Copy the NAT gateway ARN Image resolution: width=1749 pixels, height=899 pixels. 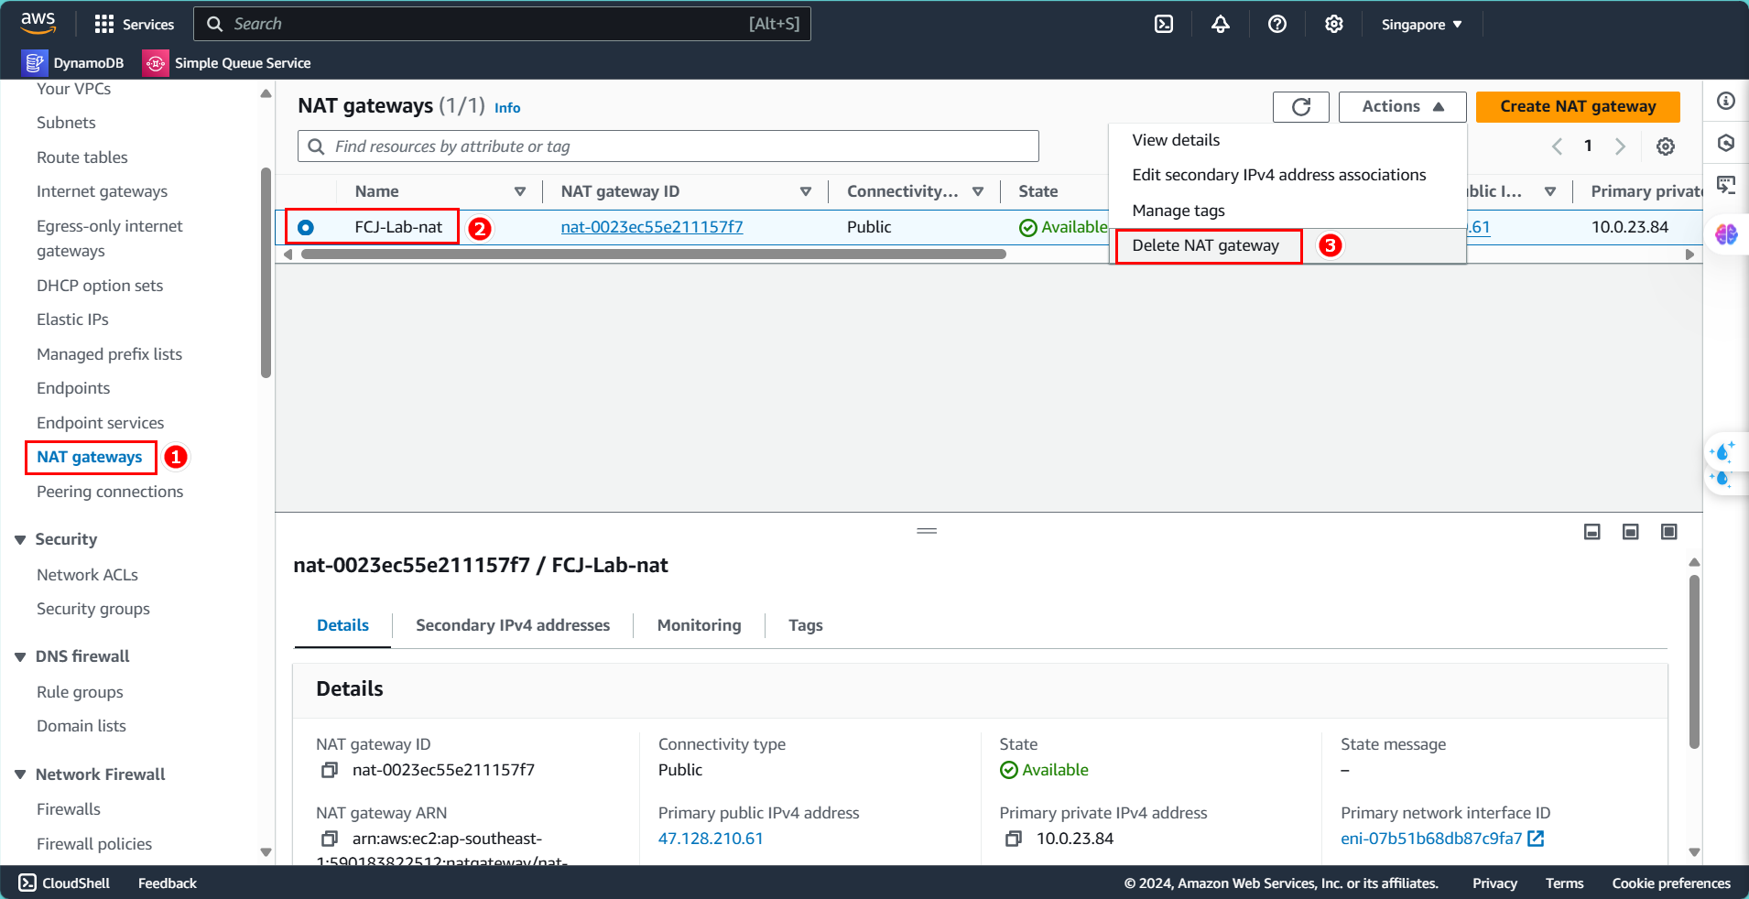[x=330, y=839]
